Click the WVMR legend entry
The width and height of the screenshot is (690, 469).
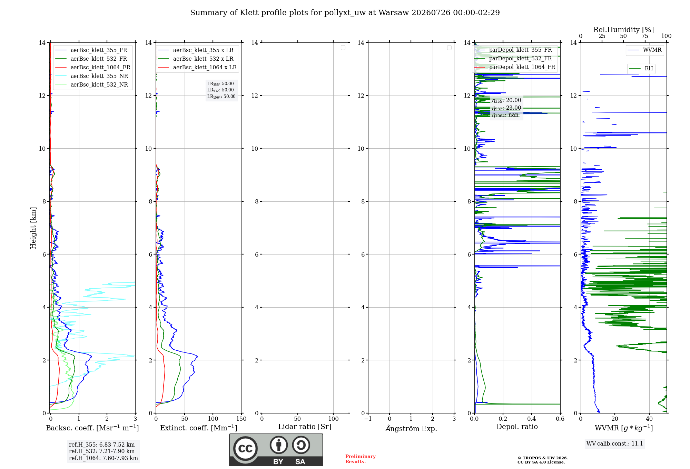pyautogui.click(x=645, y=50)
